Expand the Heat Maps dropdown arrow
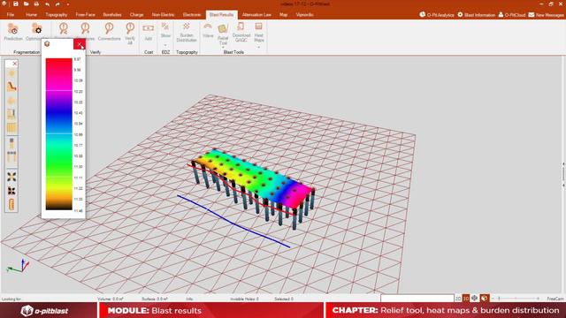Viewport: 566px width, 318px height. pos(259,47)
